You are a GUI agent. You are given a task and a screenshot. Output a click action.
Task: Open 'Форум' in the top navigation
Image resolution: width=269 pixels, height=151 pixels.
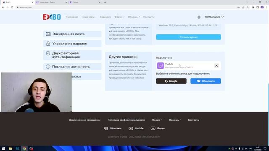click(119, 17)
